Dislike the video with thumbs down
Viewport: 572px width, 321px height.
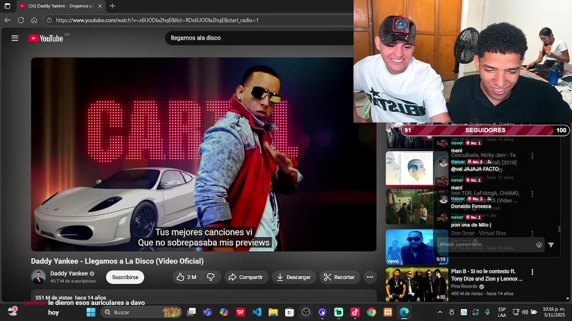click(210, 277)
